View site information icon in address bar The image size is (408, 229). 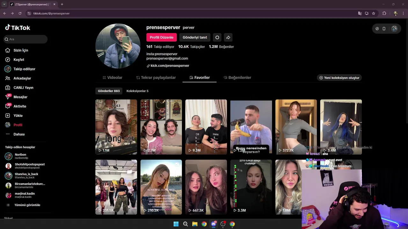(29, 13)
